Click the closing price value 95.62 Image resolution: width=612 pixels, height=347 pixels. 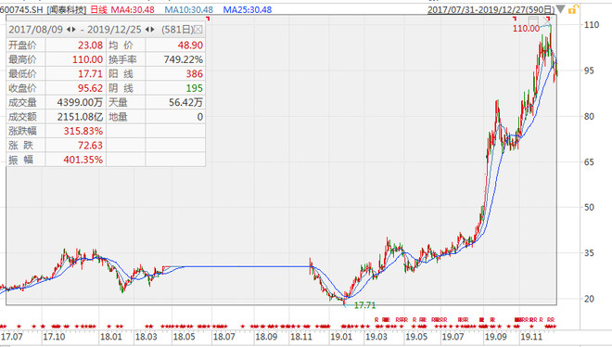(90, 88)
